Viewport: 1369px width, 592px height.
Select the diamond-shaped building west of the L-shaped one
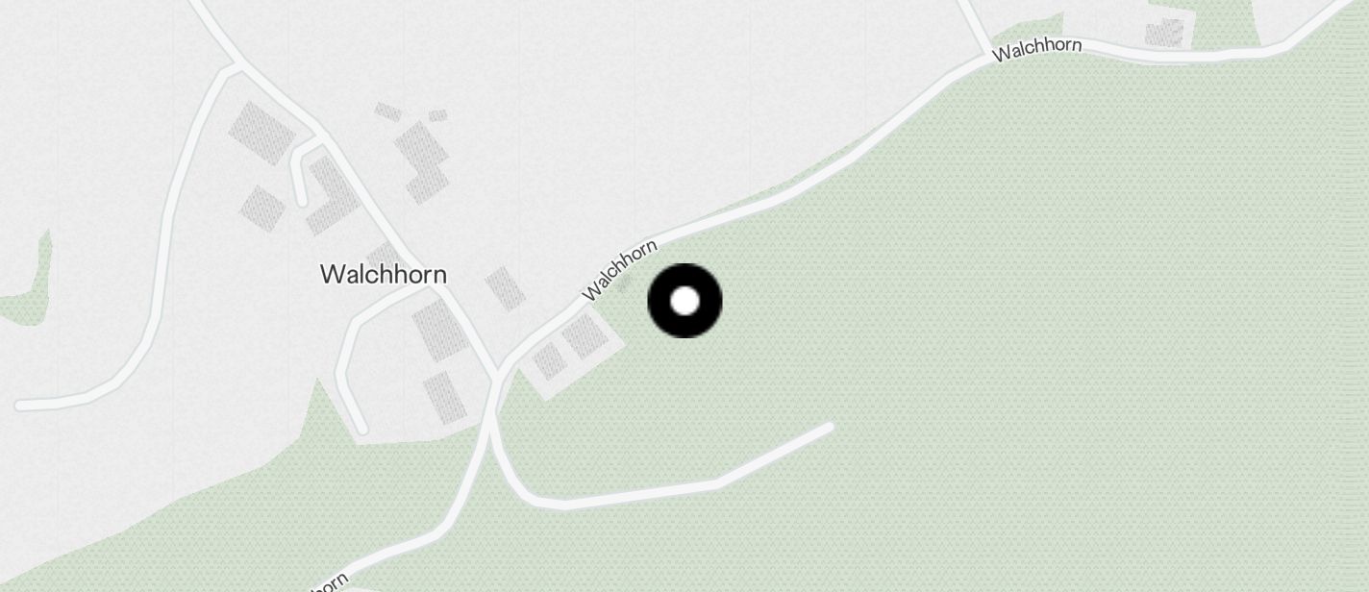261,208
